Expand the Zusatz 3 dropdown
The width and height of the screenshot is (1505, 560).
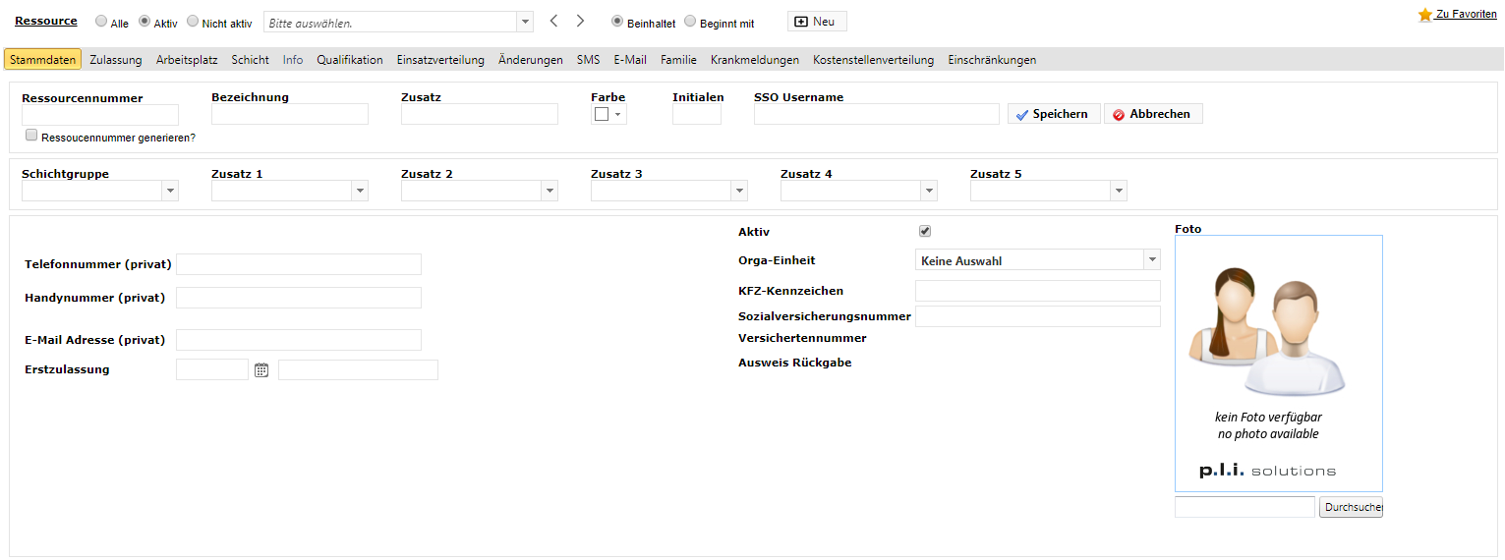tap(739, 191)
